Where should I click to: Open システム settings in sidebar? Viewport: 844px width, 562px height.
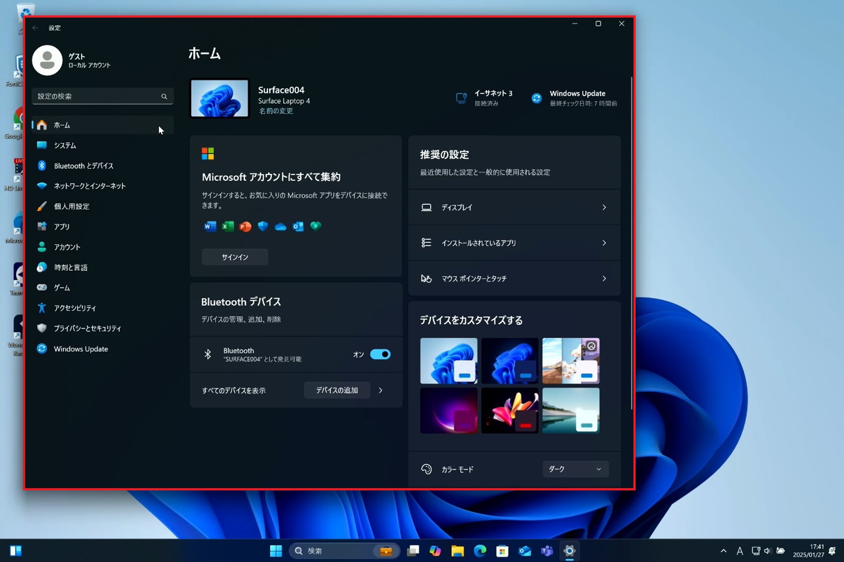tap(102, 145)
